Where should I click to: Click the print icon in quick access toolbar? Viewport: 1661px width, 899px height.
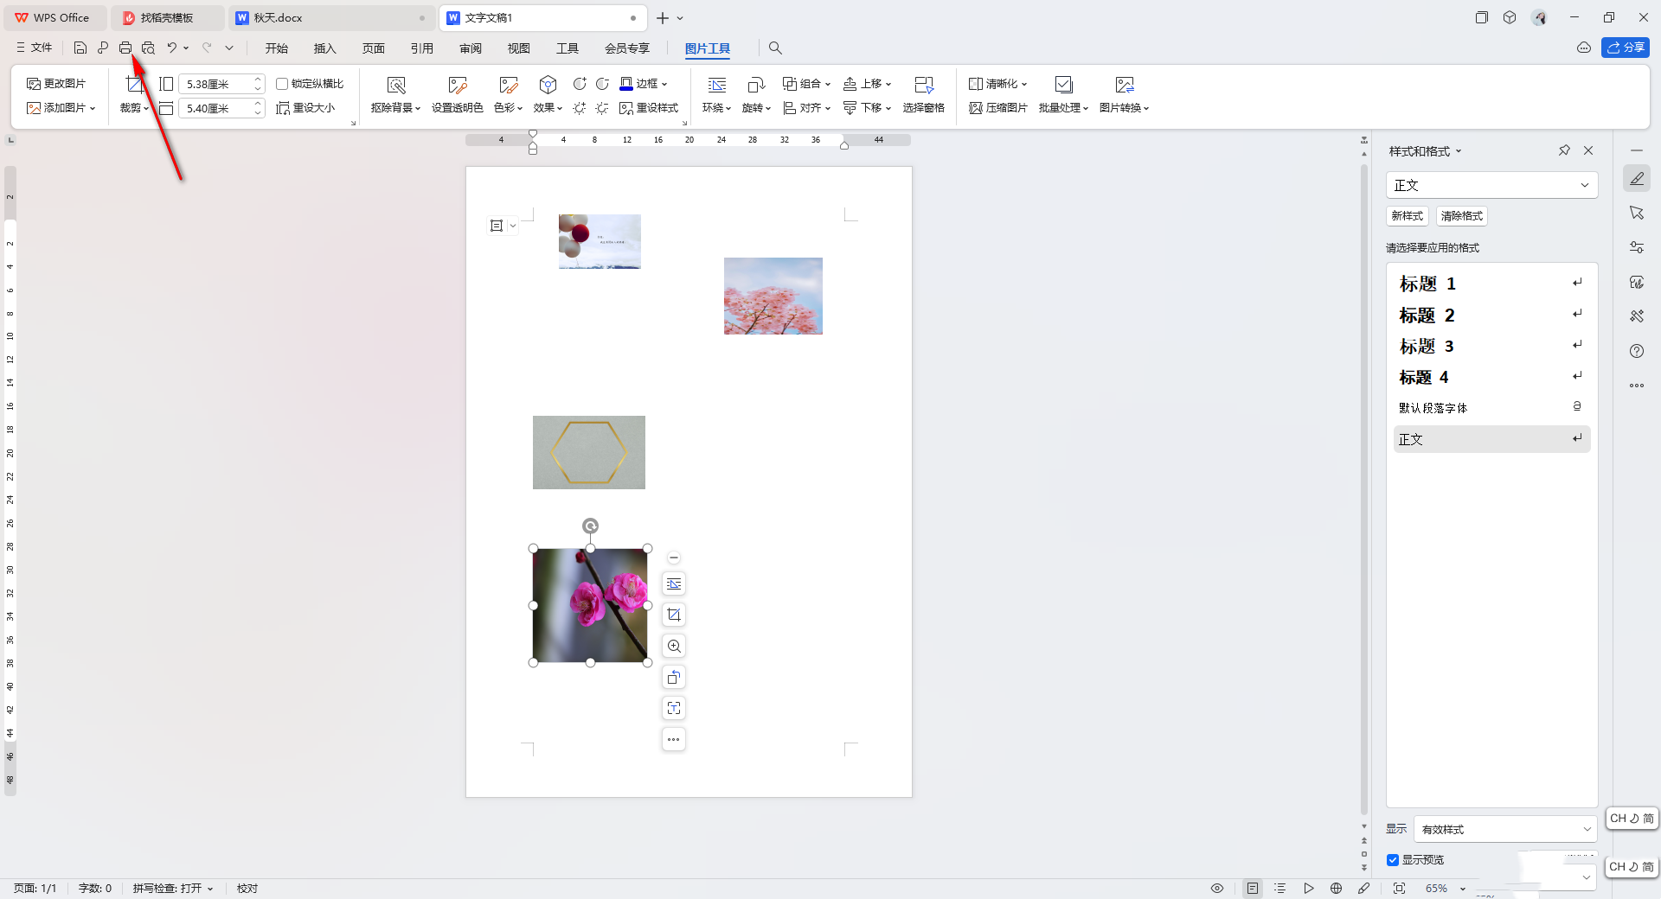point(125,48)
